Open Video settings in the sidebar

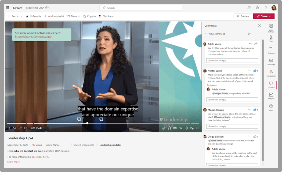coord(271,27)
